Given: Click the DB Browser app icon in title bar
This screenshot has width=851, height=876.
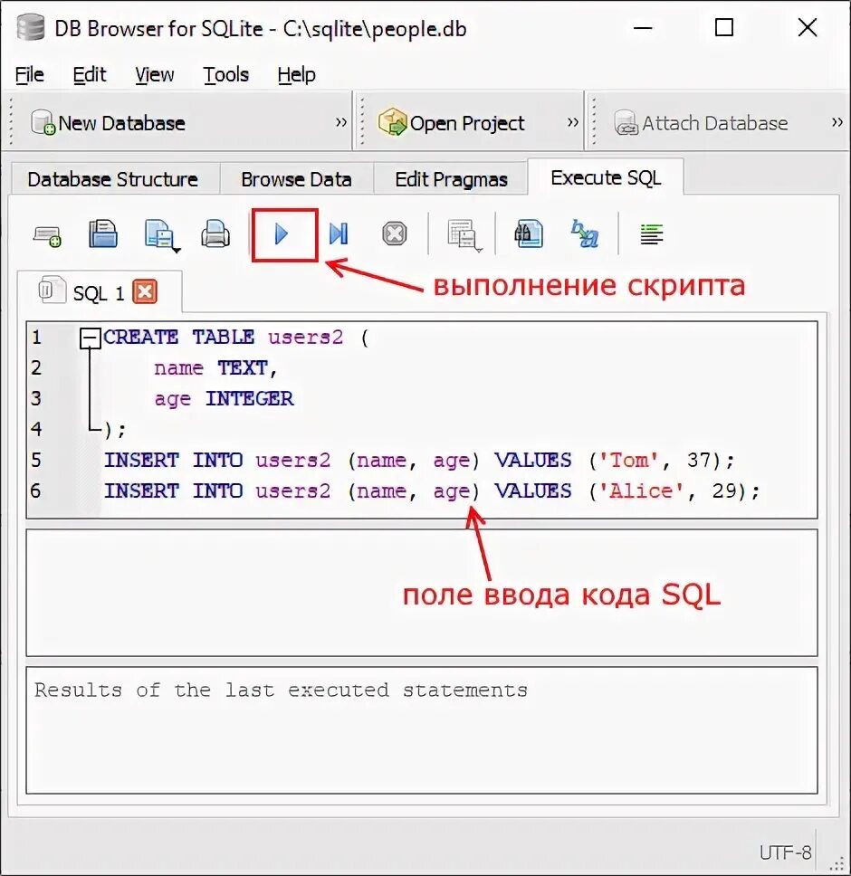Looking at the screenshot, I should click(x=30, y=28).
